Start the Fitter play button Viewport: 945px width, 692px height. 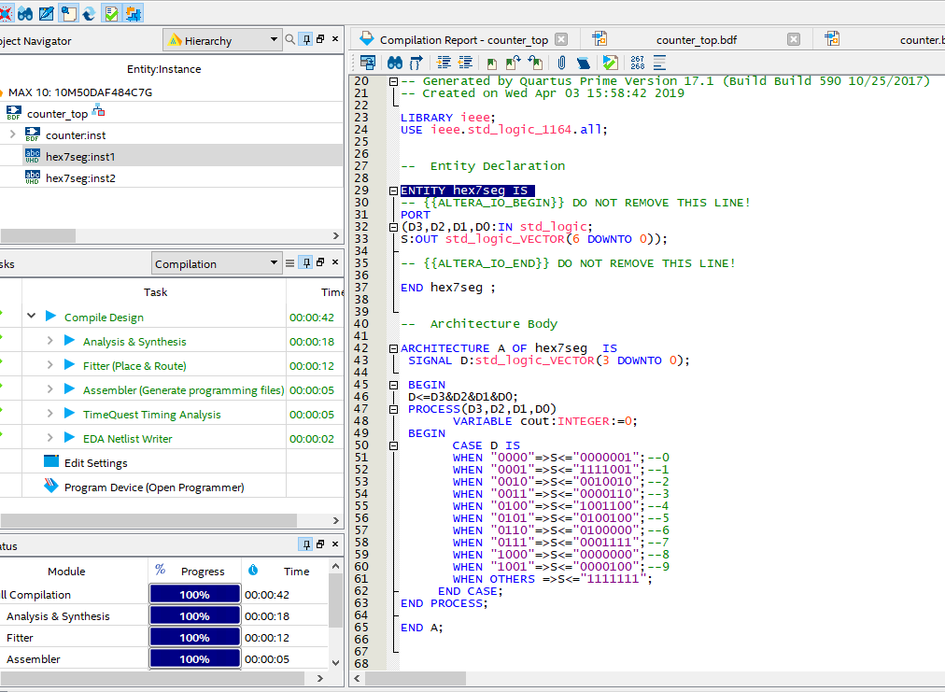click(69, 364)
